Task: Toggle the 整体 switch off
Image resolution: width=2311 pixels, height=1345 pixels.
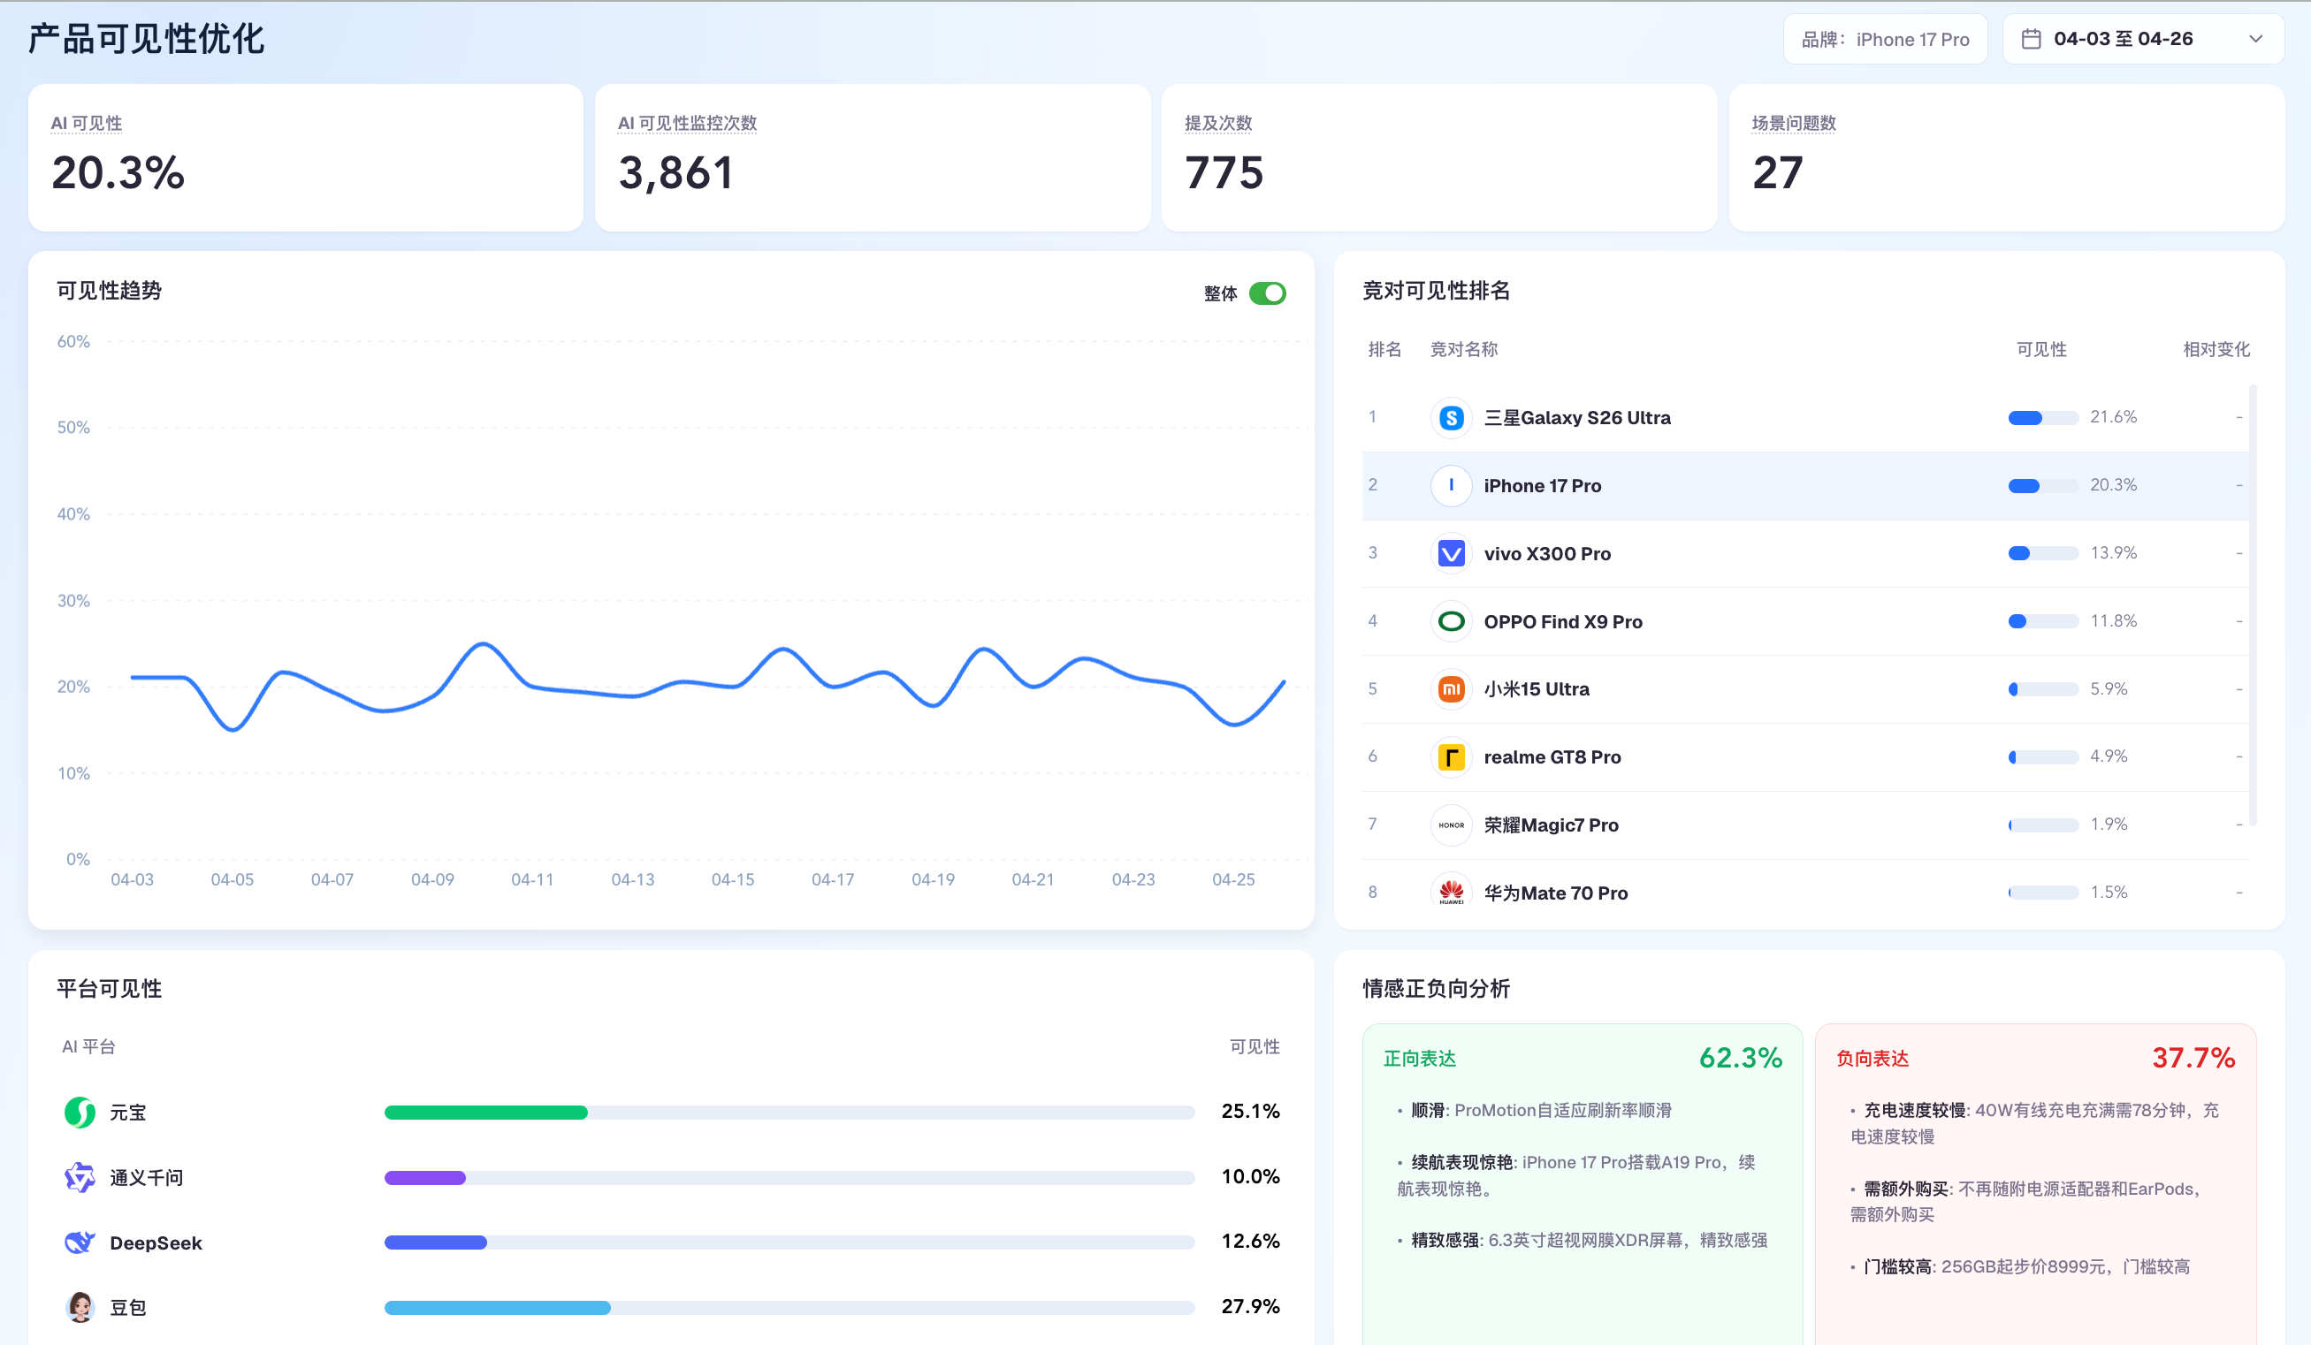Action: click(1268, 293)
